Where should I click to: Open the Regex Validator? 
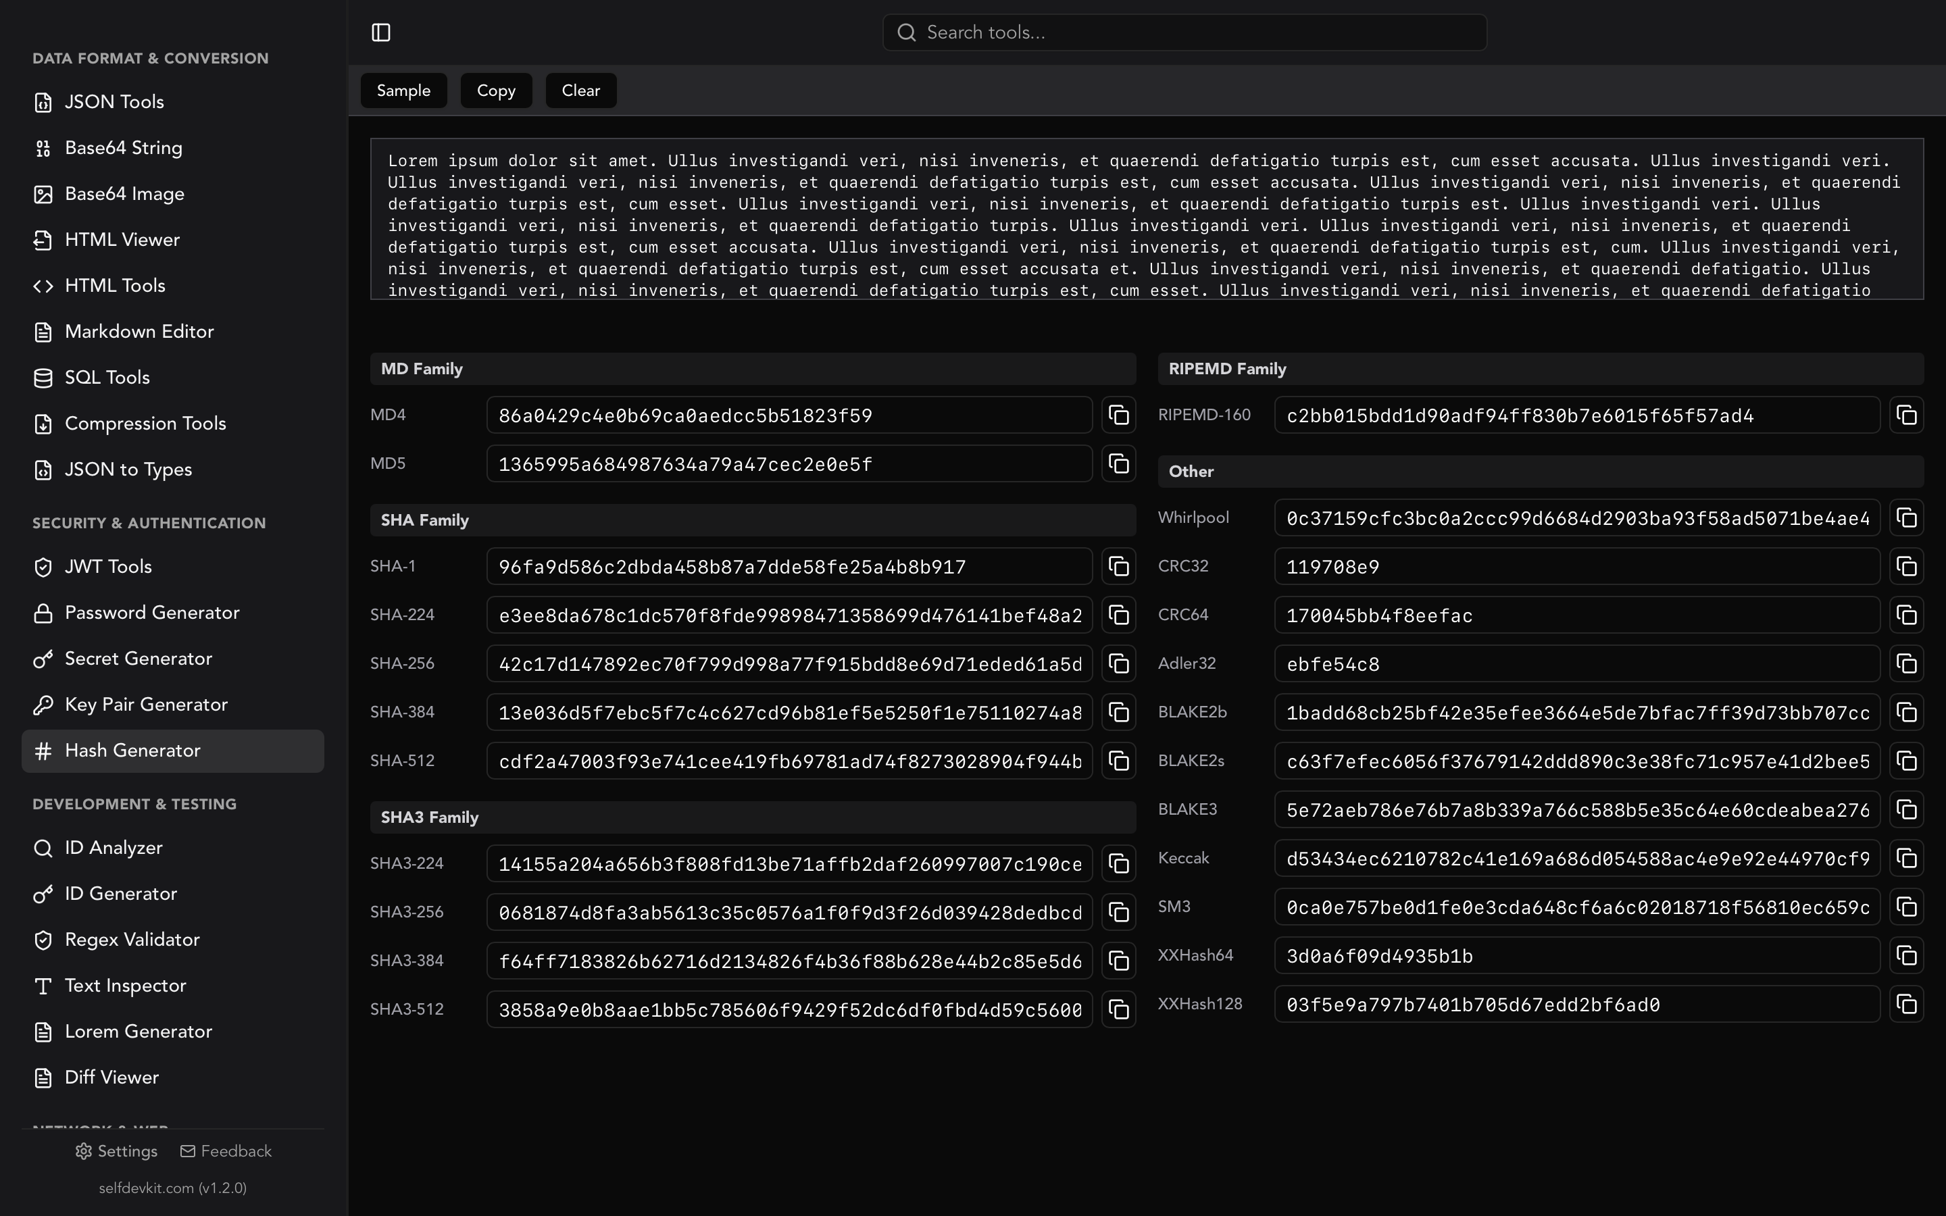173,939
